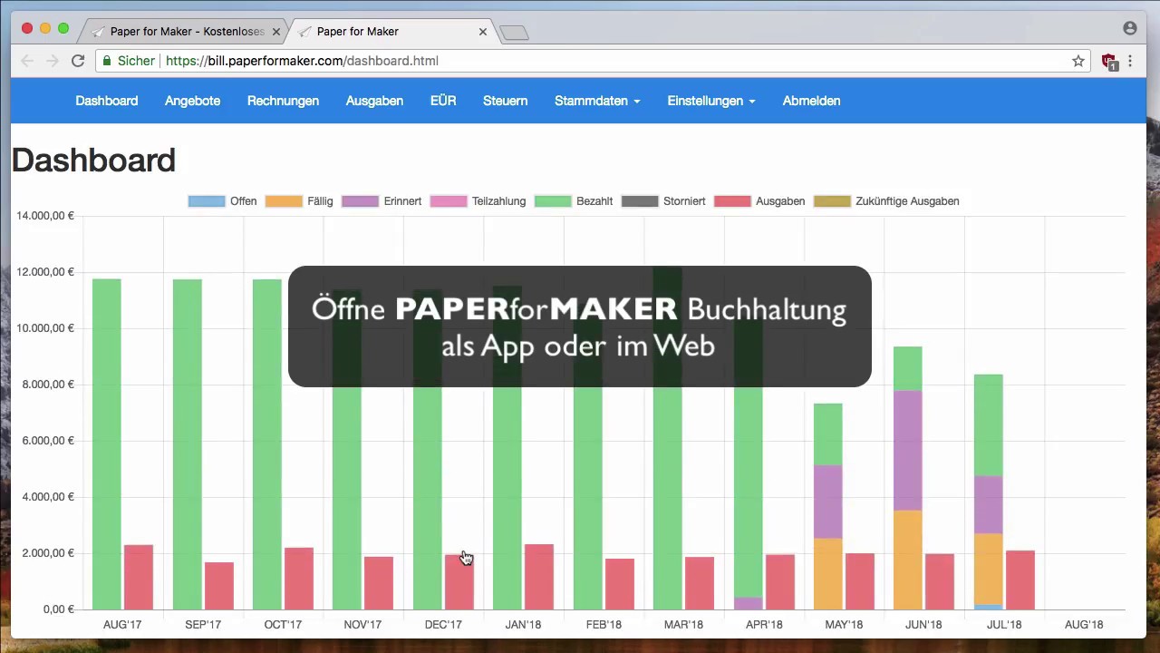This screenshot has width=1160, height=653.
Task: Toggle the Zukünftige Ausgaben legend swatch
Action: (x=832, y=201)
